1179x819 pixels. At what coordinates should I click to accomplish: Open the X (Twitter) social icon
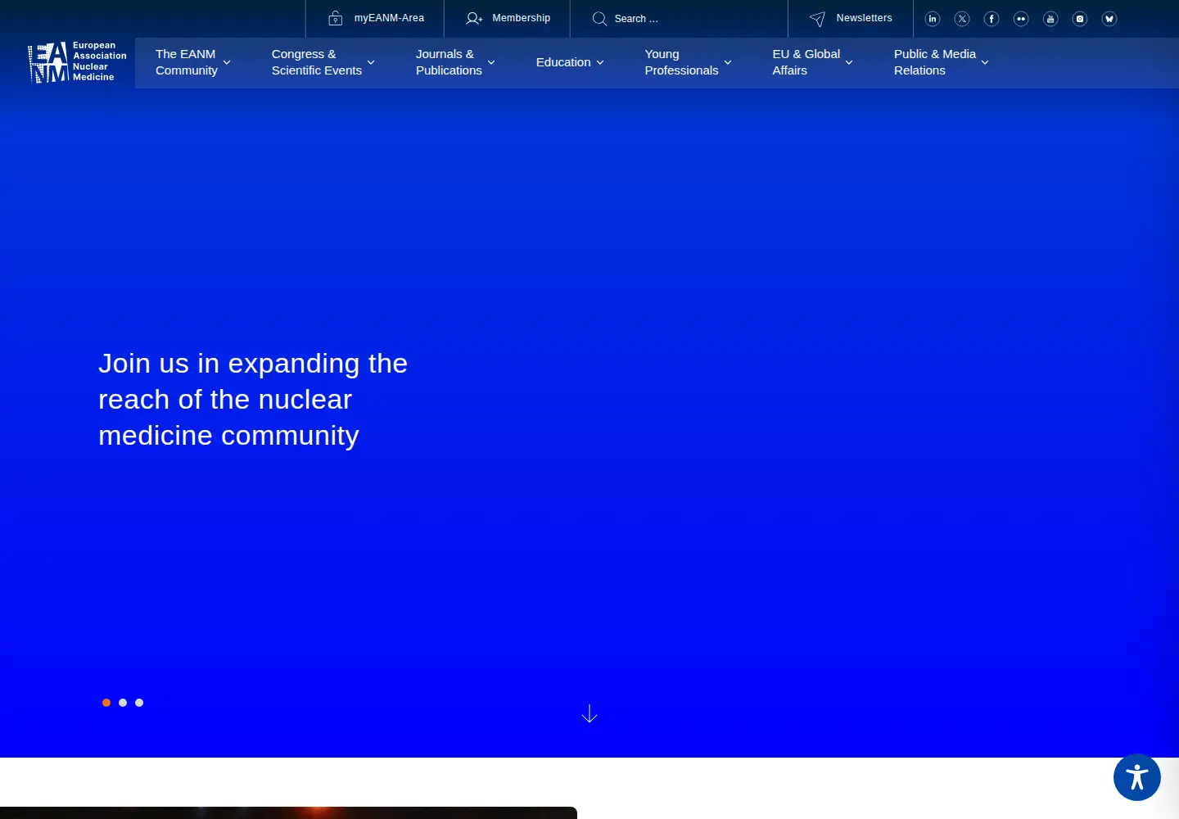coord(962,19)
